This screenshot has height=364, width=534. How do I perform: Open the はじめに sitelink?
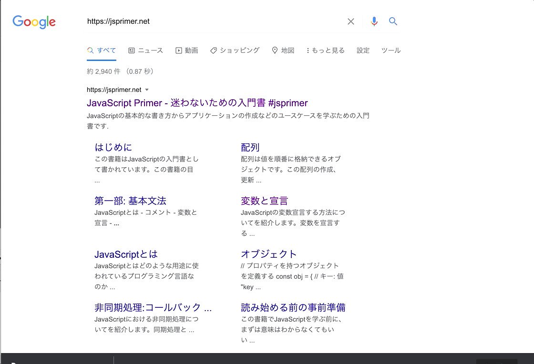(x=113, y=147)
